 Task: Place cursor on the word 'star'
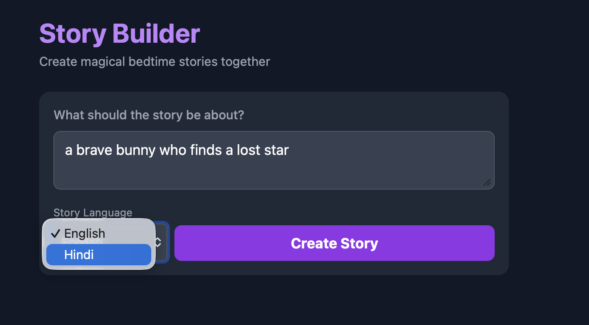click(x=278, y=150)
